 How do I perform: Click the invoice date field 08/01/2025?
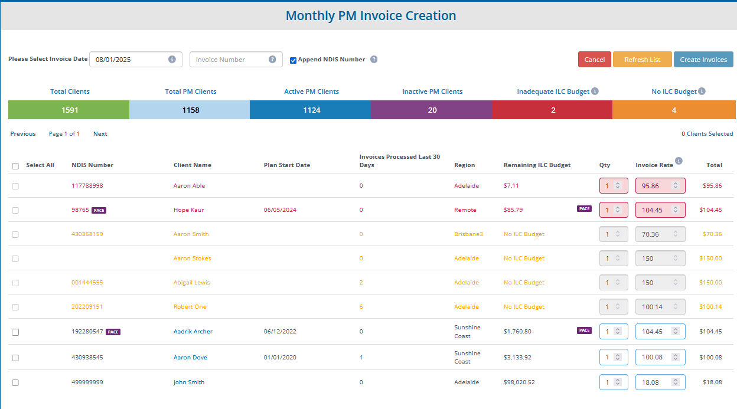[136, 60]
